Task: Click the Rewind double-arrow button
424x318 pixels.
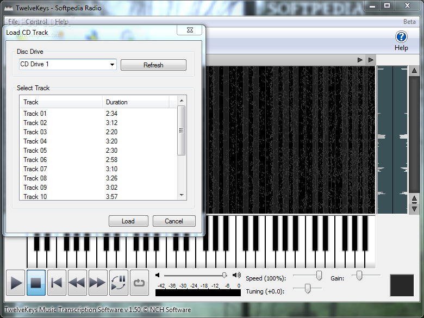Action: pos(77,283)
